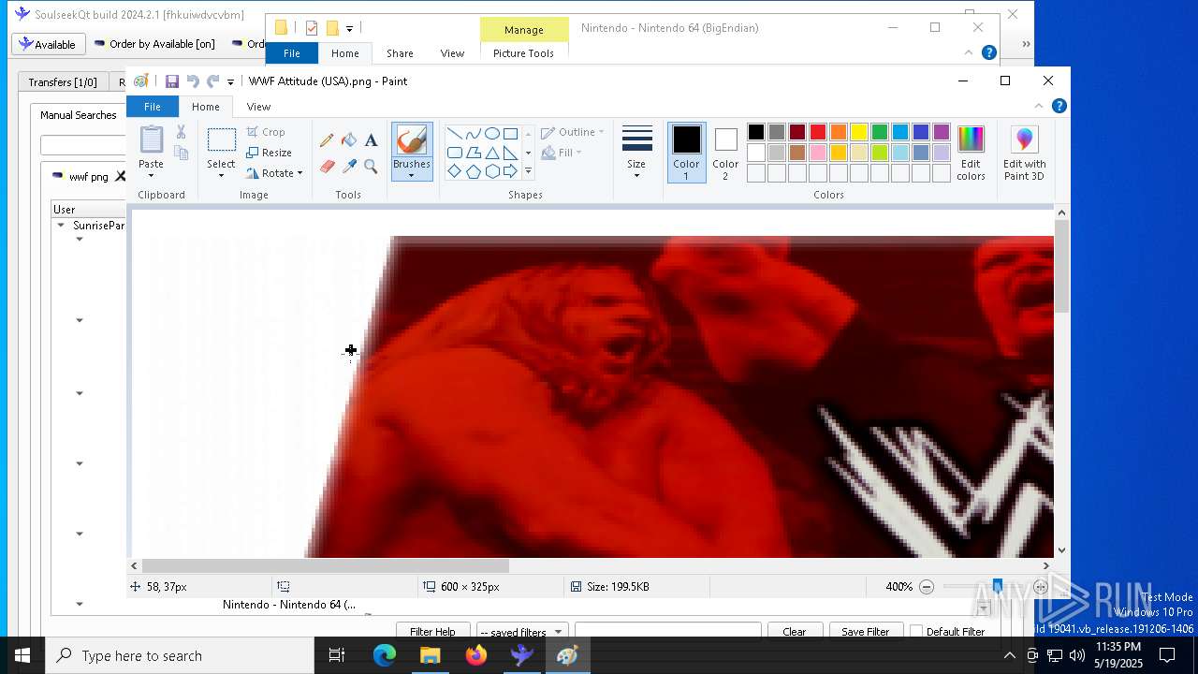Open Edit with Paint 3D
Viewport: 1198px width, 674px height.
pos(1024,154)
